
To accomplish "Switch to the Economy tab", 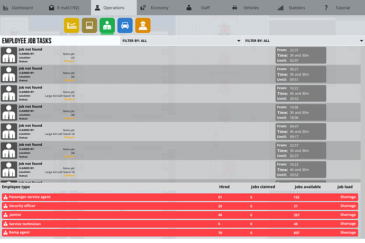I will pos(159,8).
